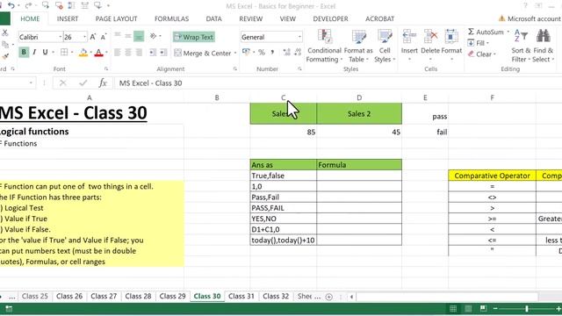The width and height of the screenshot is (562, 316).
Task: Switch to Page Layout view icon
Action: pos(468,308)
